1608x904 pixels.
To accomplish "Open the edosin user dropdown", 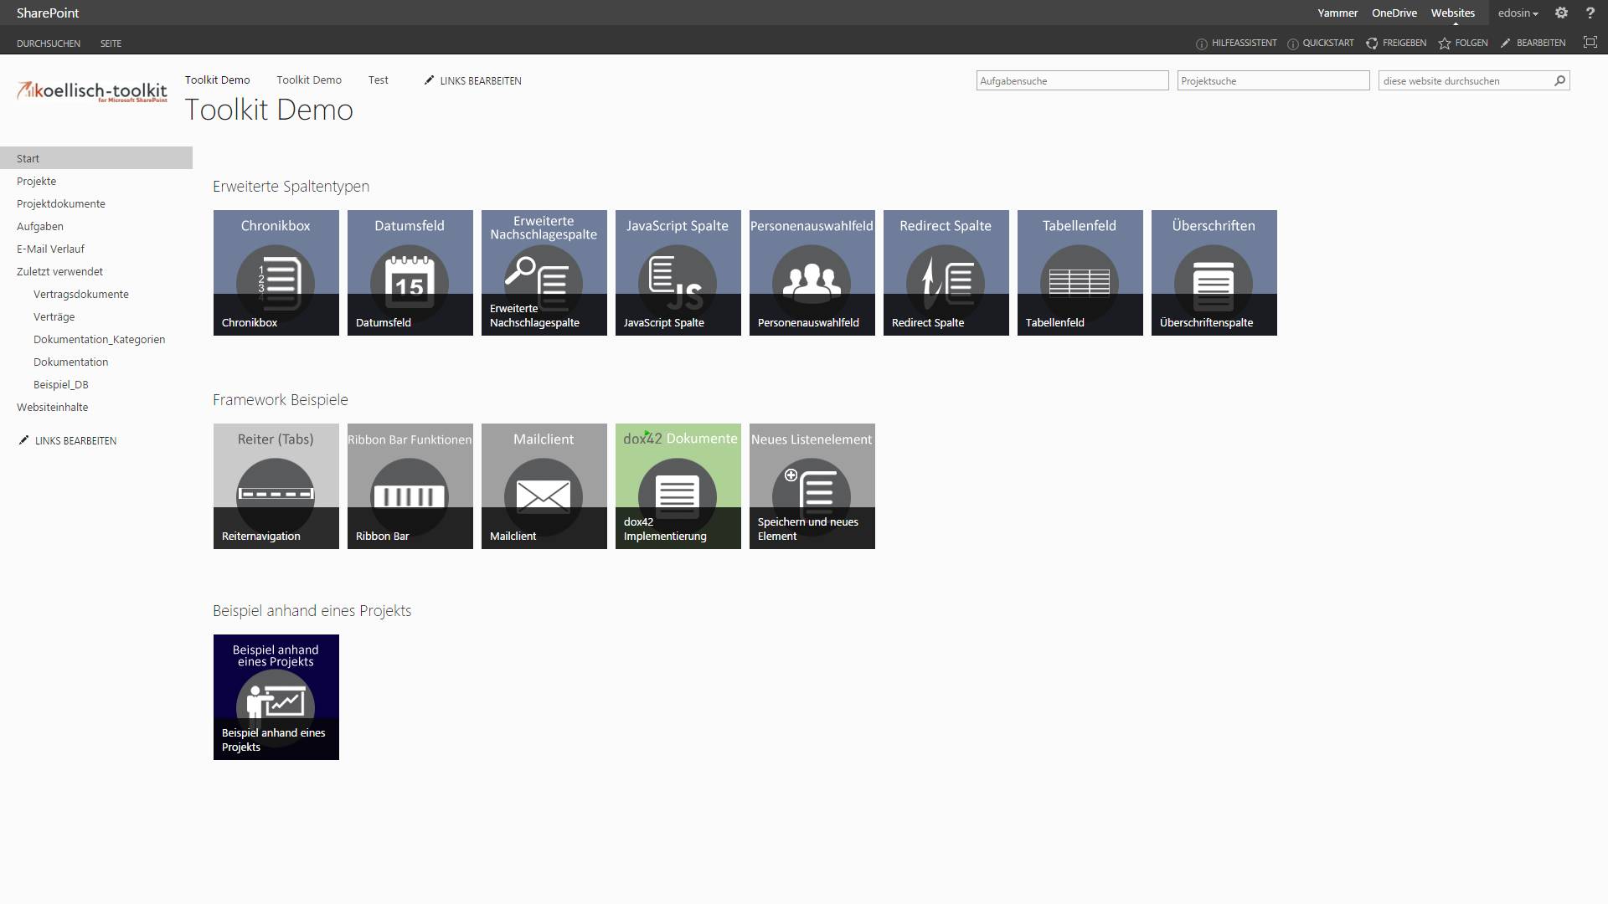I will pyautogui.click(x=1518, y=13).
